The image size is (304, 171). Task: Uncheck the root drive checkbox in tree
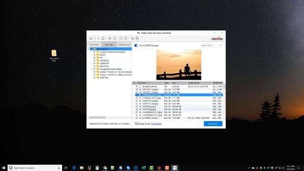(x=91, y=49)
